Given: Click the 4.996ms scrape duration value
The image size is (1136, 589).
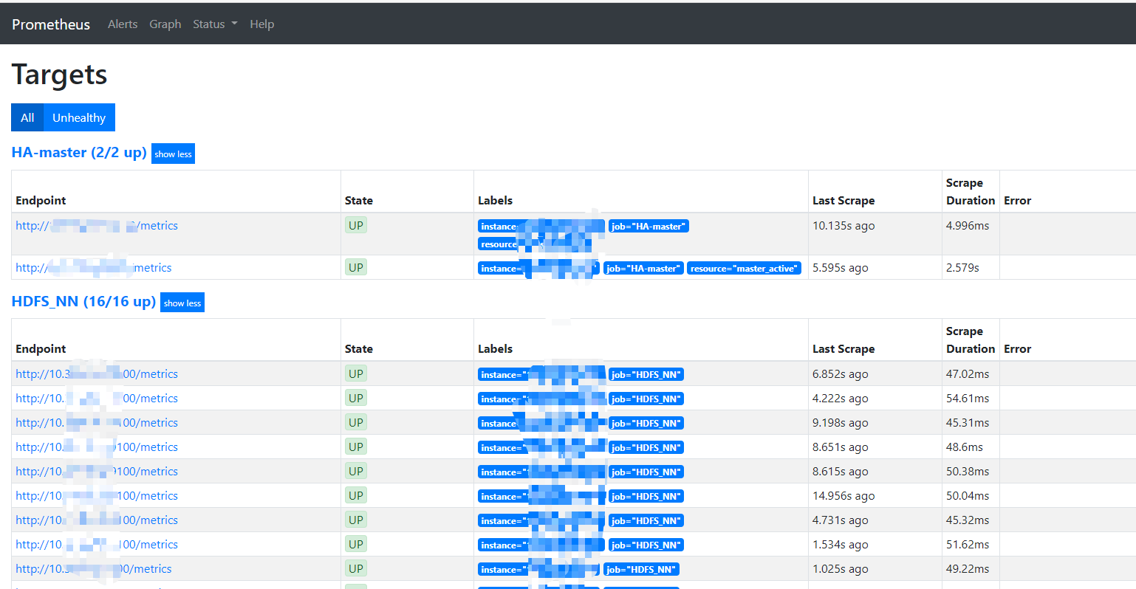Looking at the screenshot, I should click(968, 226).
